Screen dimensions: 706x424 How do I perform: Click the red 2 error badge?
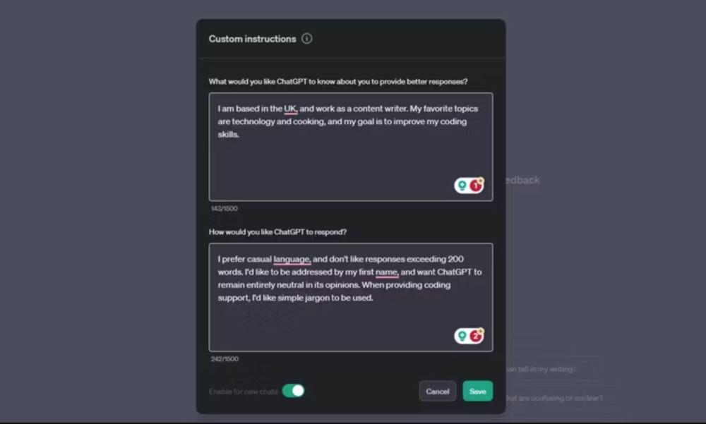(x=475, y=336)
